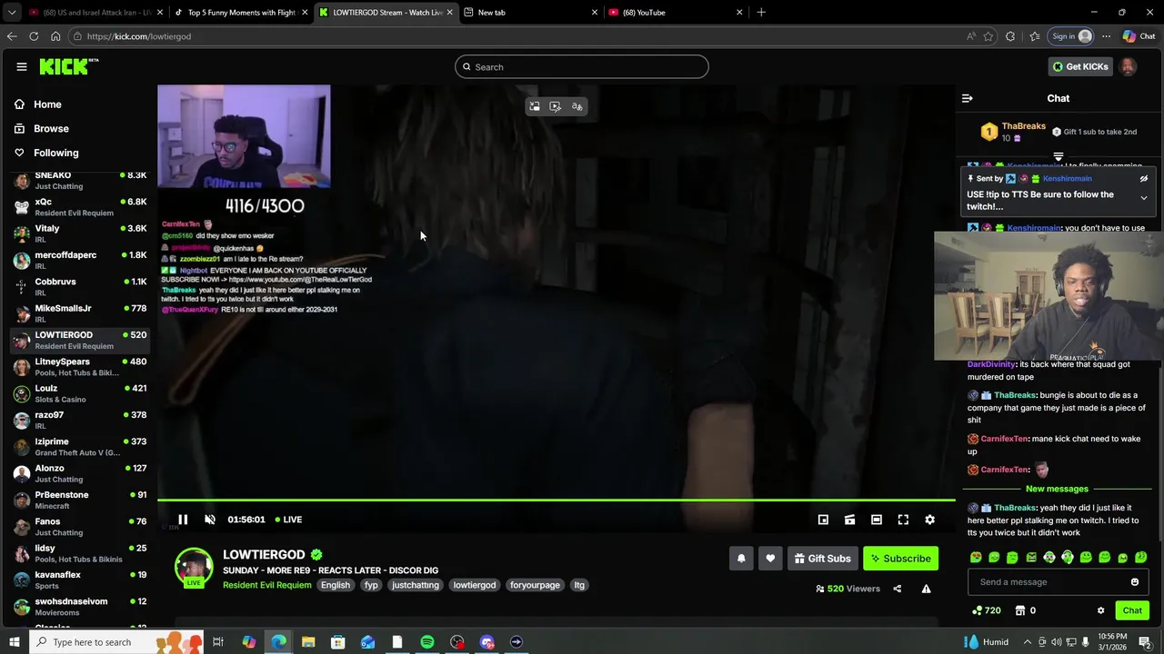Image resolution: width=1164 pixels, height=654 pixels.
Task: Open xQc channel in sidebar
Action: 80,207
